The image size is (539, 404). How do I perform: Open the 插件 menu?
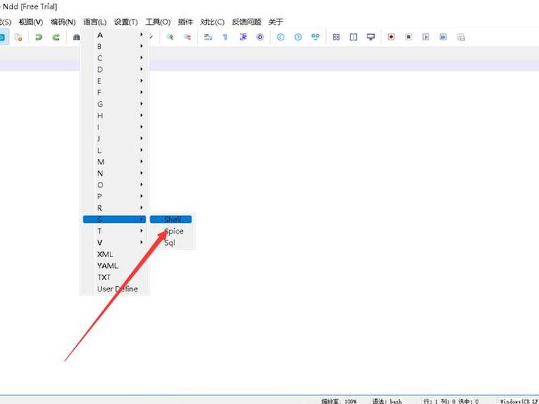(x=185, y=22)
